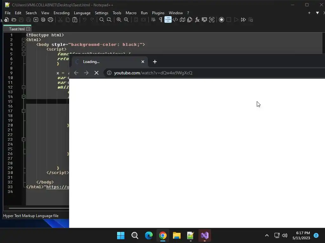The image size is (325, 243).
Task: Click the Replace toolbar icon
Action: tap(109, 20)
